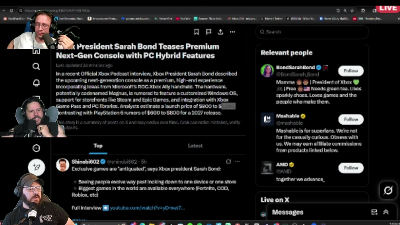Image resolution: width=400 pixels, height=225 pixels.
Task: Click the Mashable display name
Action: tap(287, 116)
